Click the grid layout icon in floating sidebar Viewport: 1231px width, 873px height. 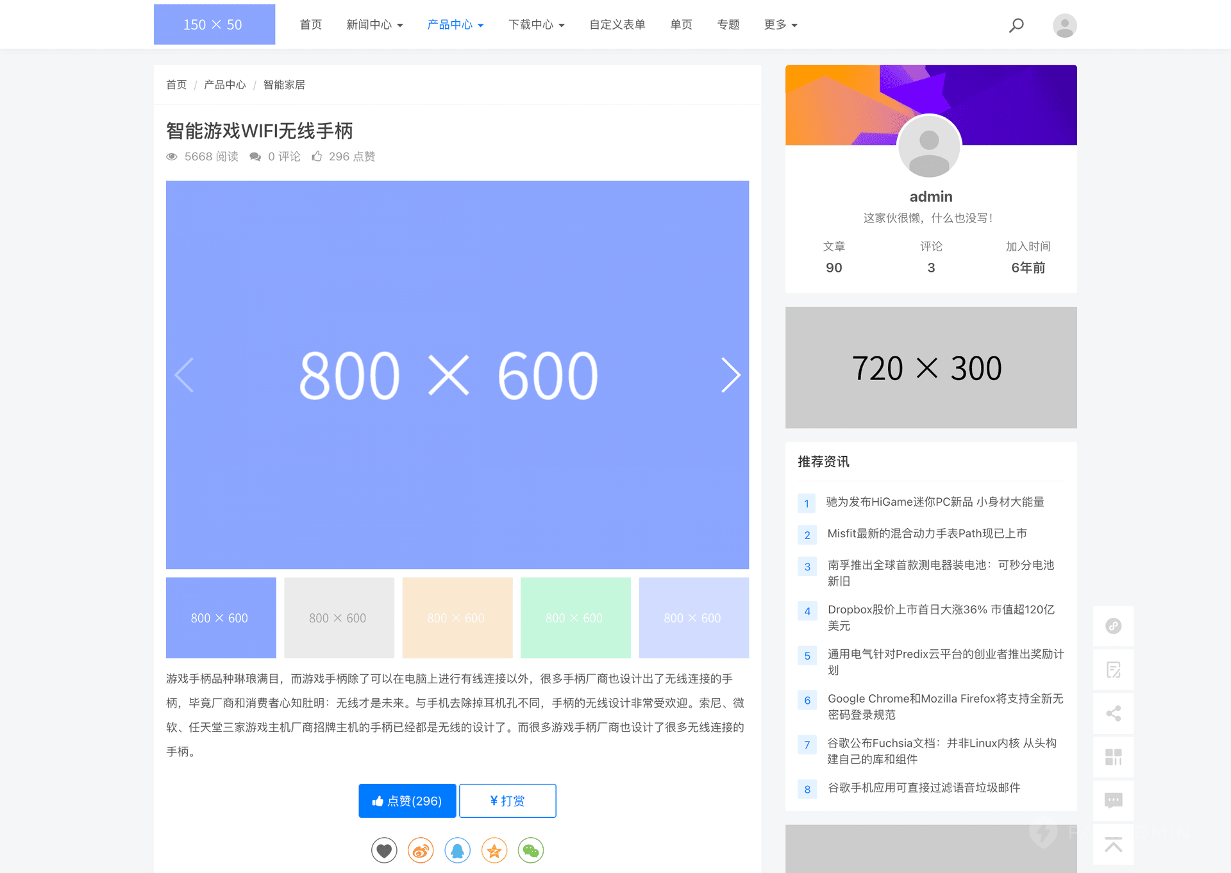click(1113, 757)
